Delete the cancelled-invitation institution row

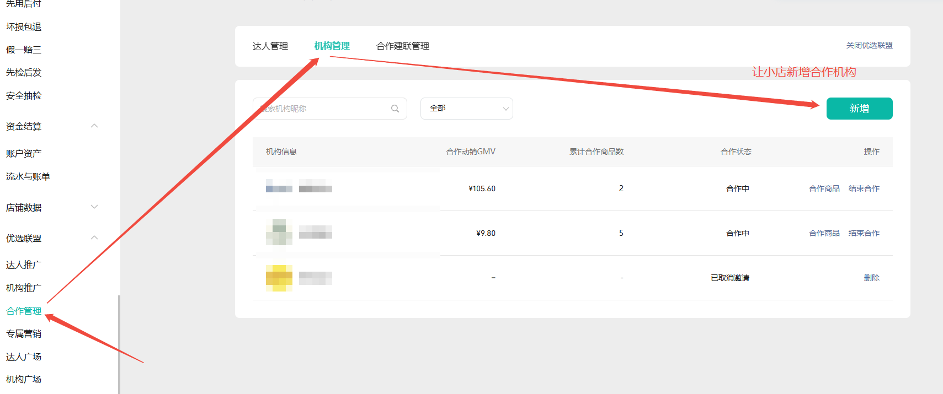(x=871, y=278)
